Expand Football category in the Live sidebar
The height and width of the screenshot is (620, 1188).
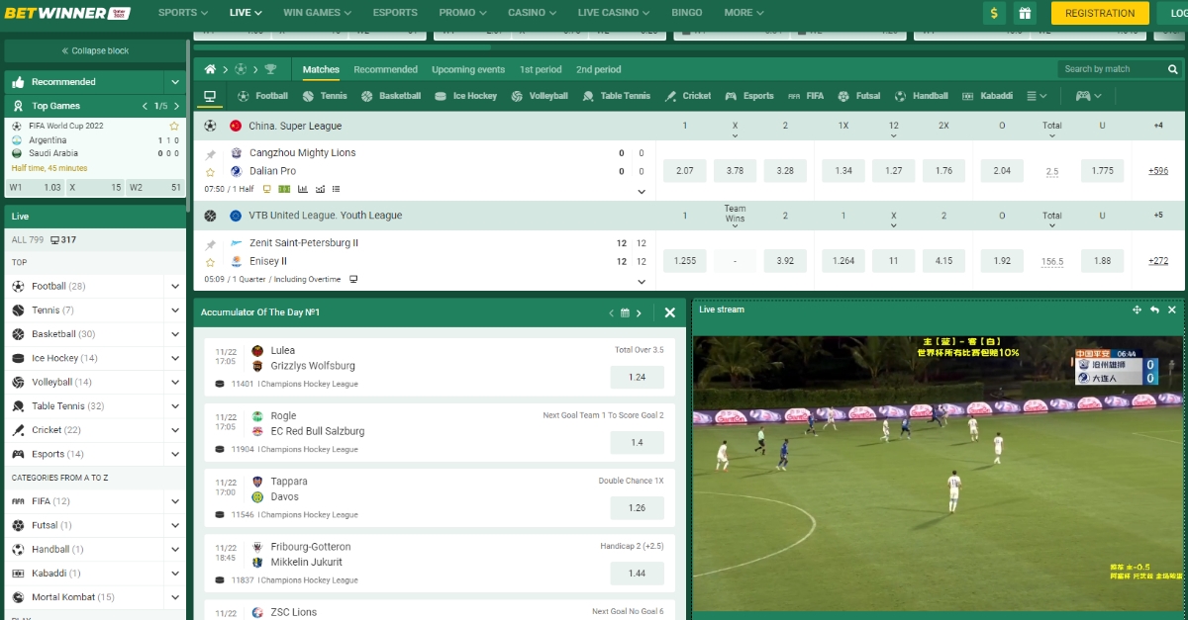coord(175,287)
